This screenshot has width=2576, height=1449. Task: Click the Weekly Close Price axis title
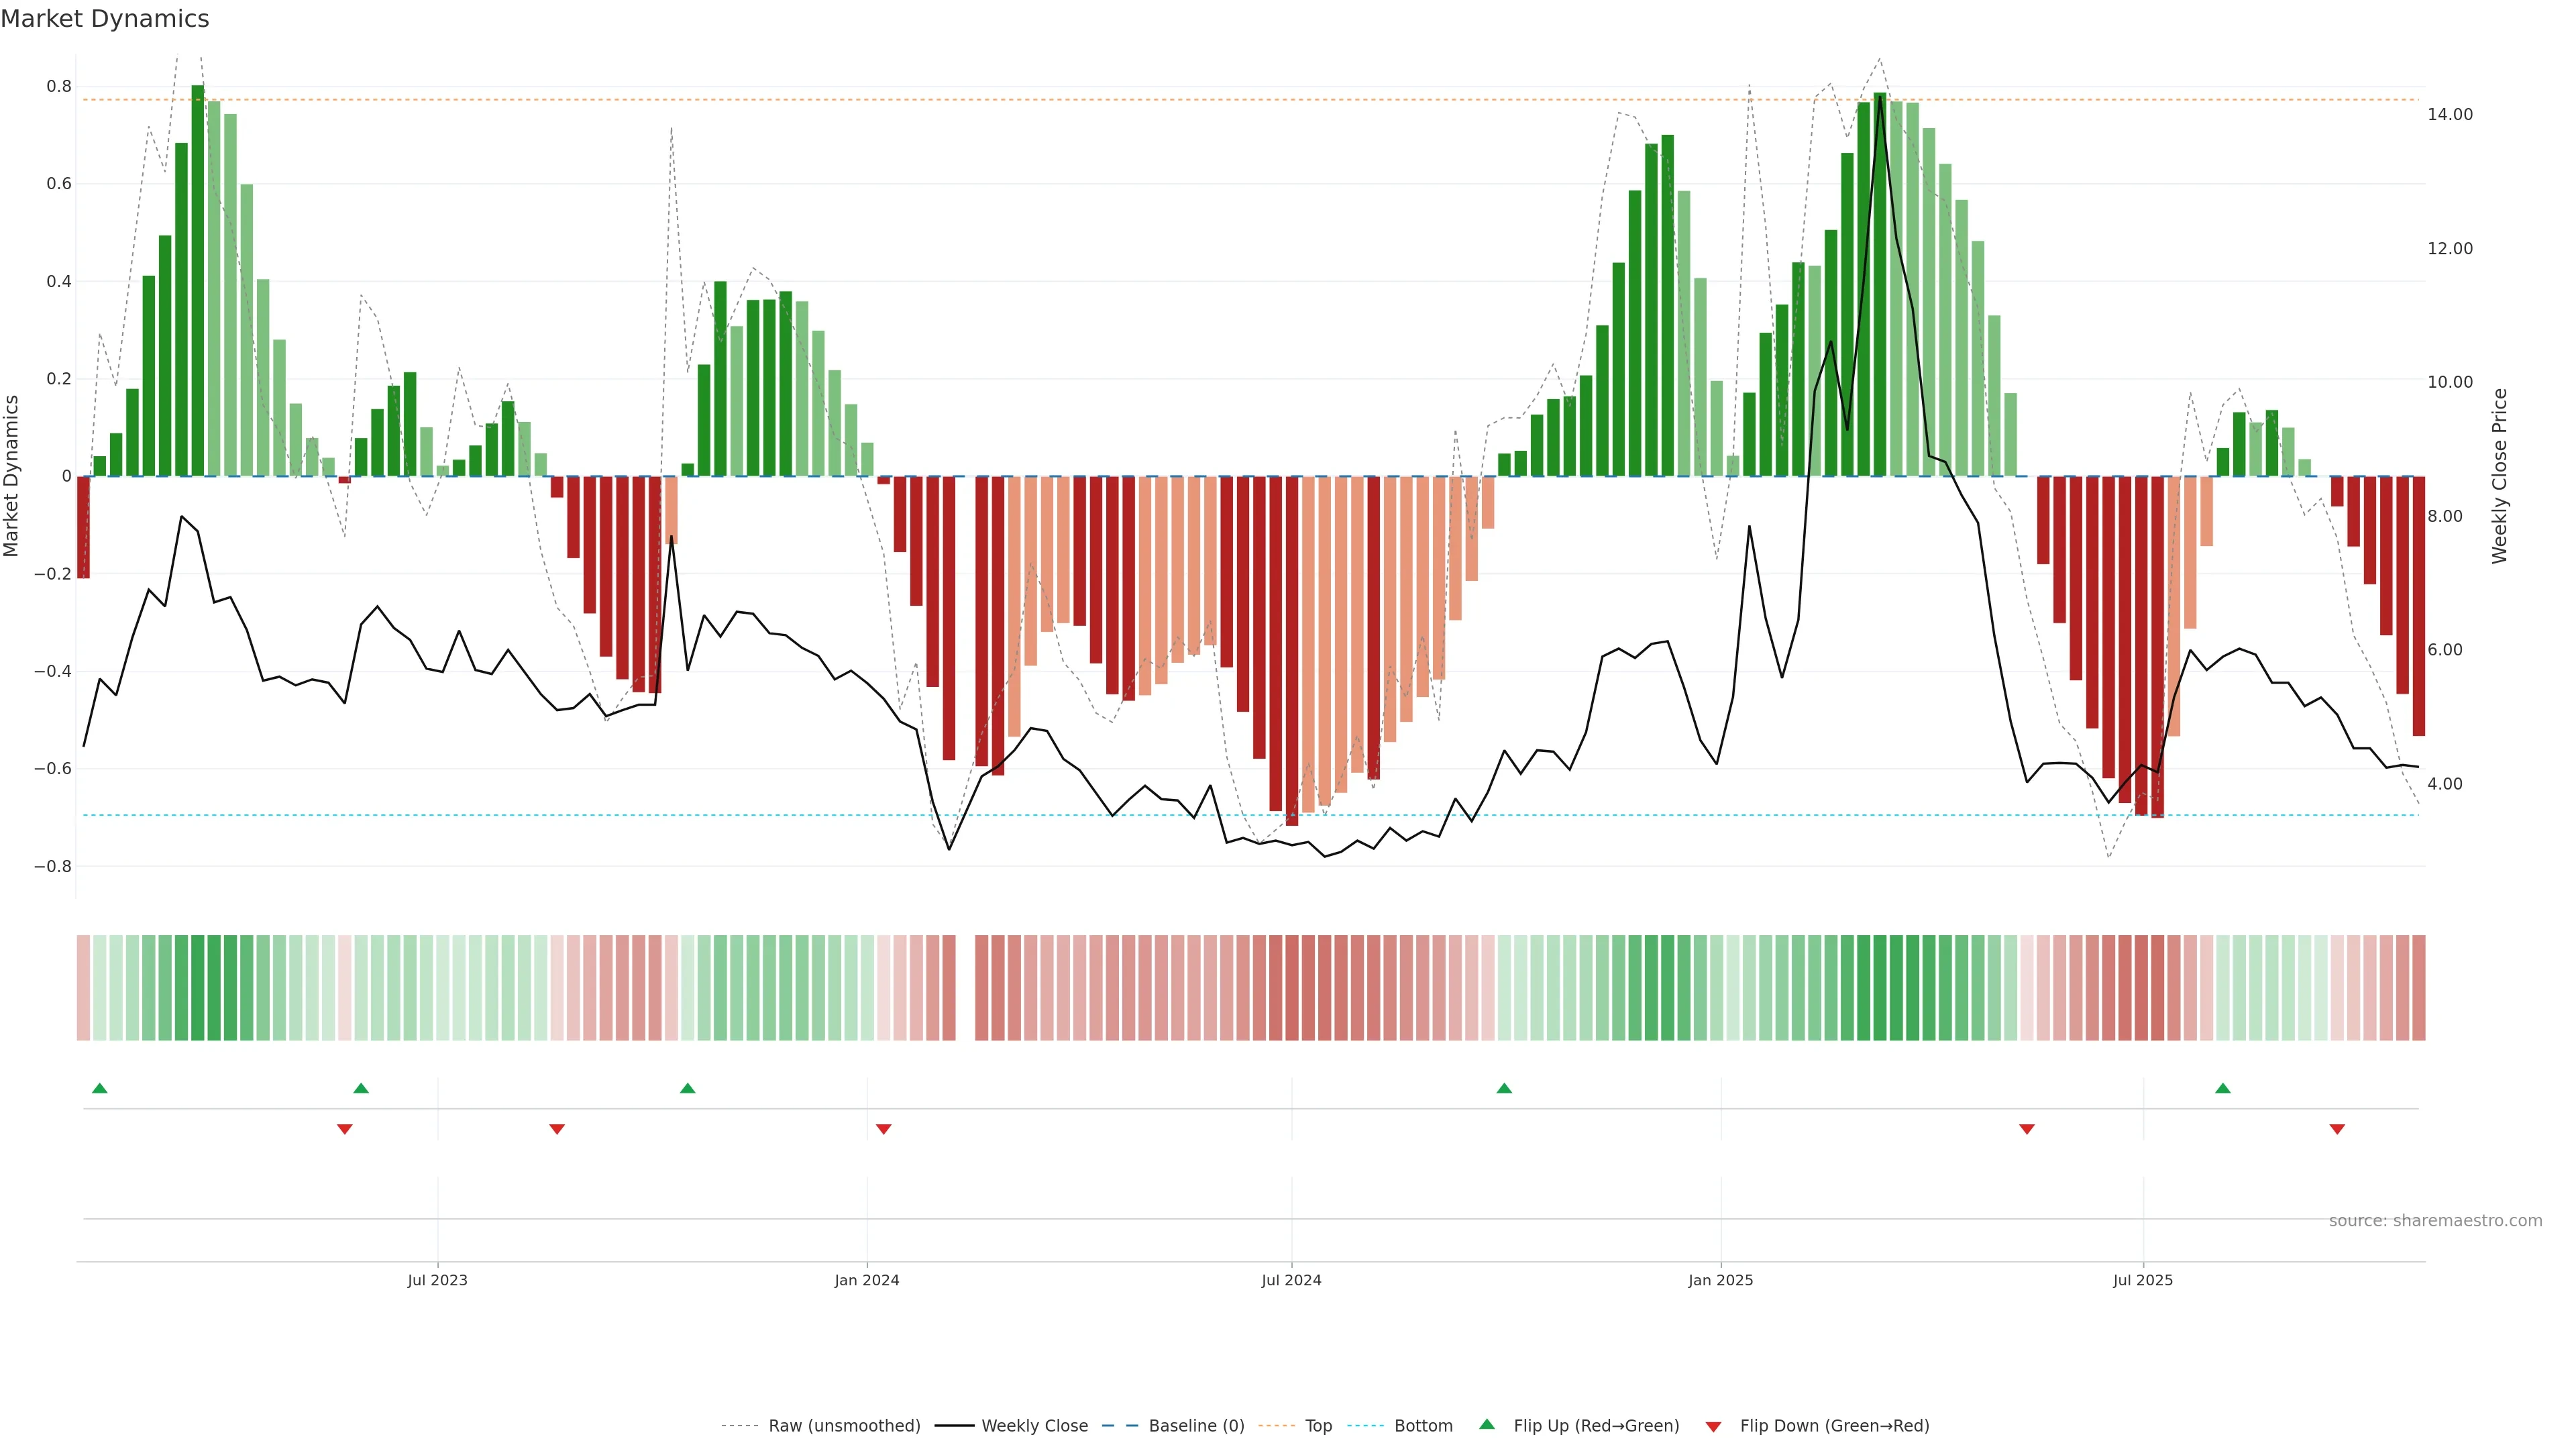2499,476
